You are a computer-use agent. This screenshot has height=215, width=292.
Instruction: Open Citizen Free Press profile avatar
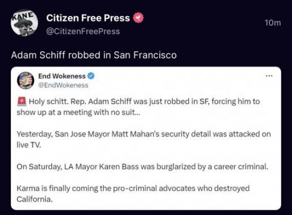[24, 23]
